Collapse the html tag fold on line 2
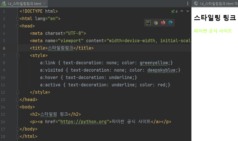238x141 pixels. click(x=18, y=19)
